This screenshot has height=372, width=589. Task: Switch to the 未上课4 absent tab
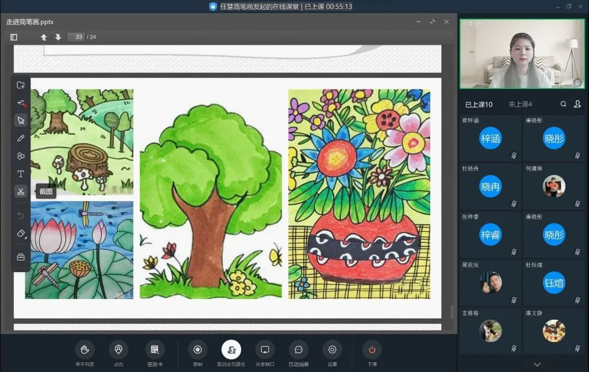[520, 104]
